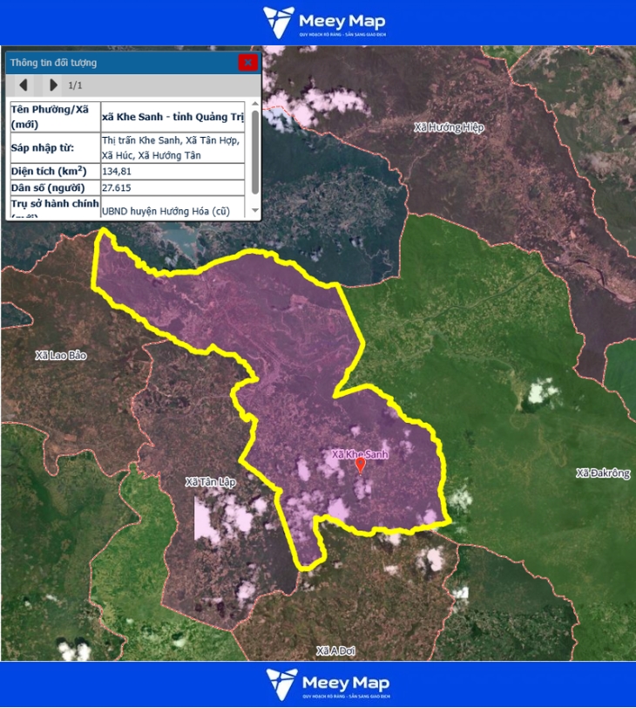Click the 'xã Khe Sanh - tỉnh Quảng Trị' cell
The width and height of the screenshot is (636, 708).
click(173, 117)
